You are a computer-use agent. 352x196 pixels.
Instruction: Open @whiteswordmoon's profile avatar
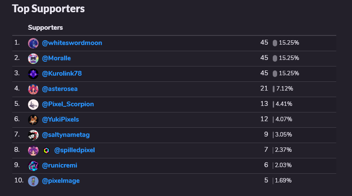[33, 43]
